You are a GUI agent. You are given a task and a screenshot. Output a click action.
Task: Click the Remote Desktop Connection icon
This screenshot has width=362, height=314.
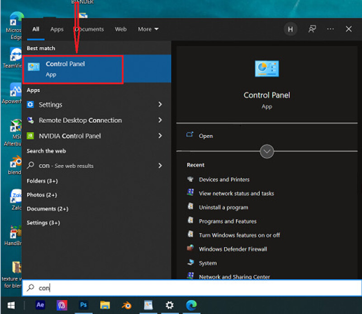[x=30, y=120]
